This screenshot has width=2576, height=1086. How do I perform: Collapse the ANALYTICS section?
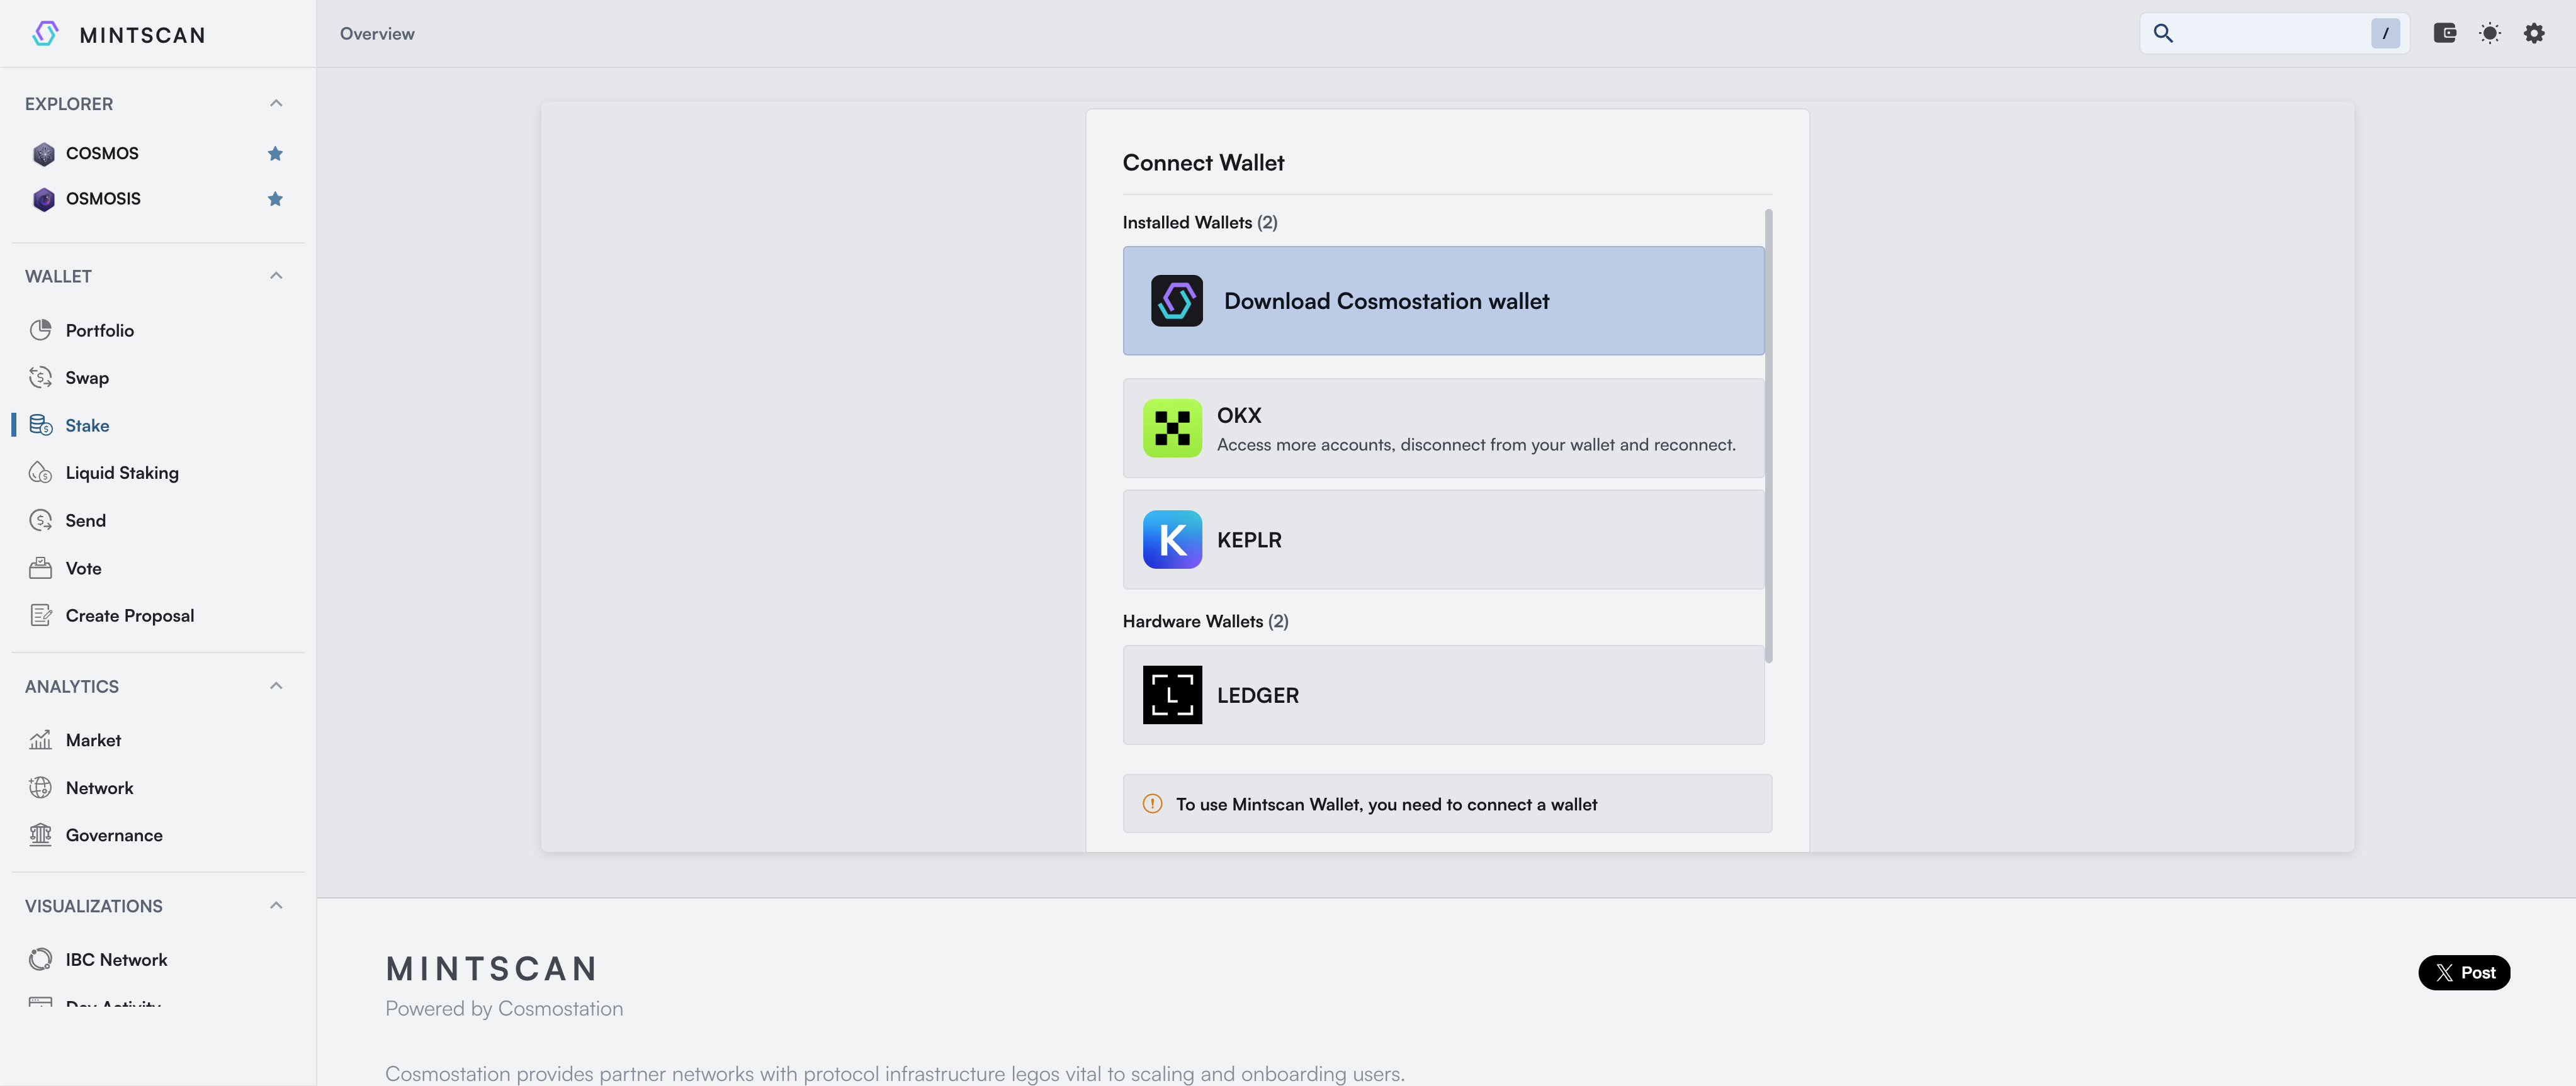276,685
